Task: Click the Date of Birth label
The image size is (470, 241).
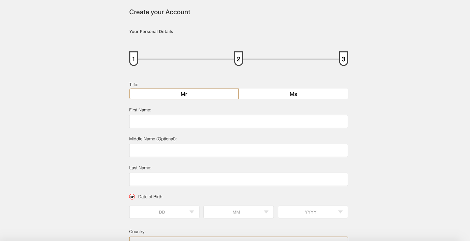Action: coord(151,197)
